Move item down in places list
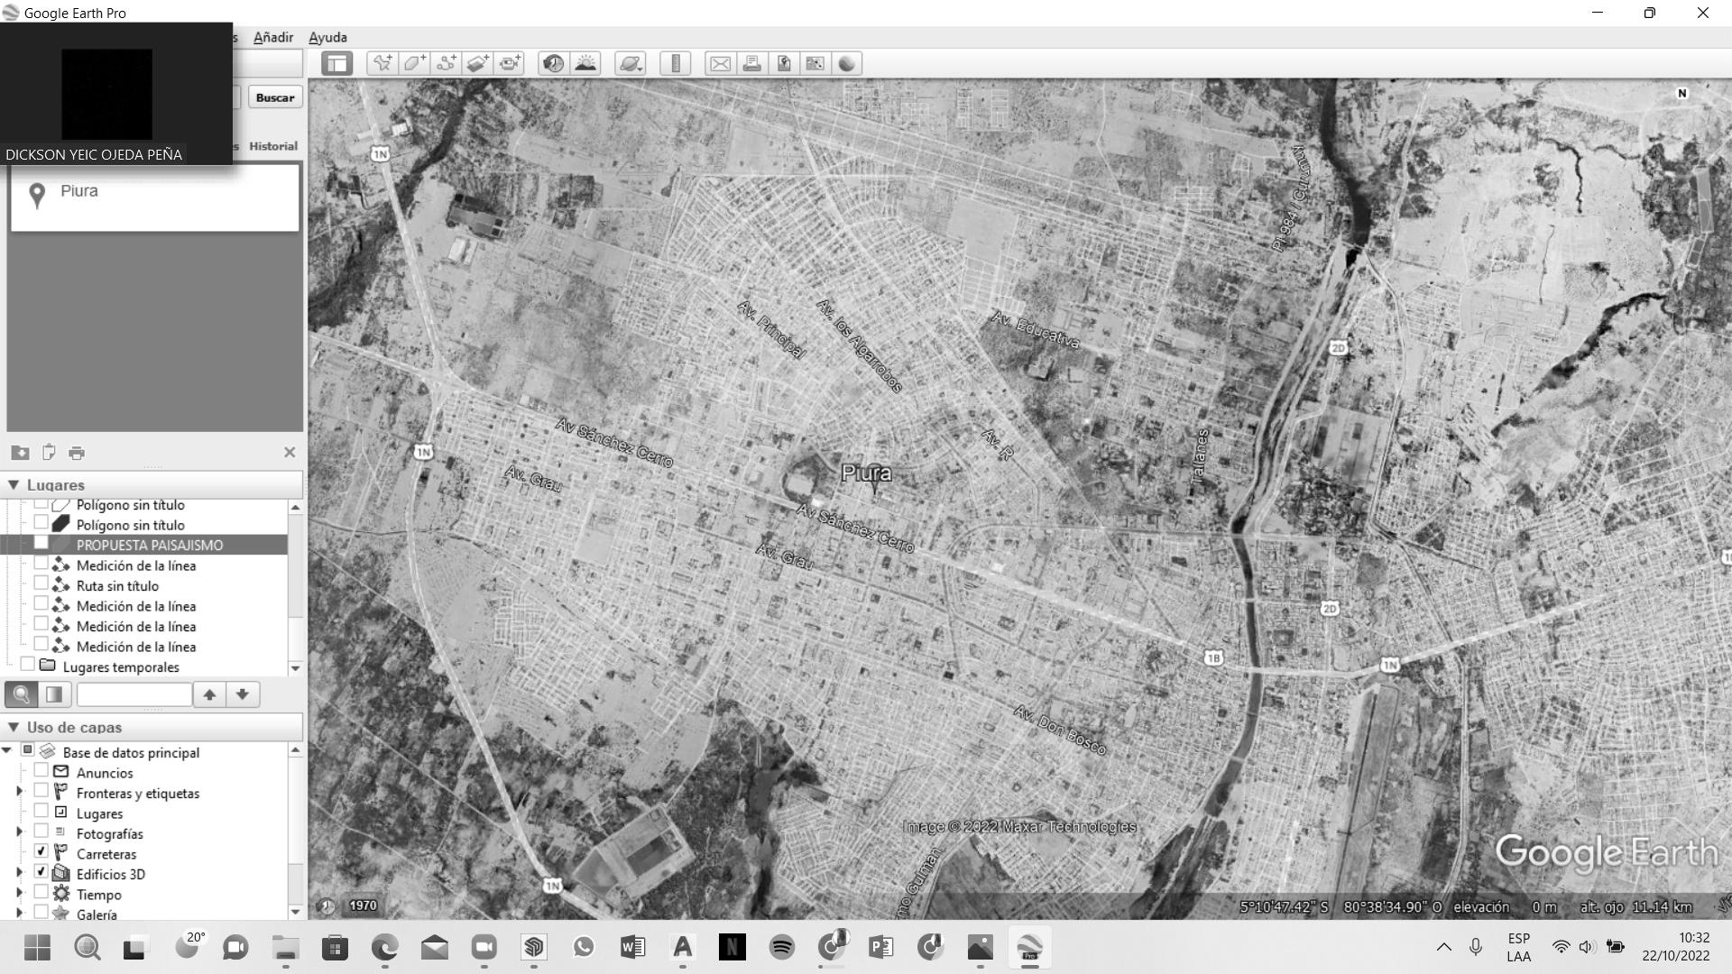 point(242,694)
